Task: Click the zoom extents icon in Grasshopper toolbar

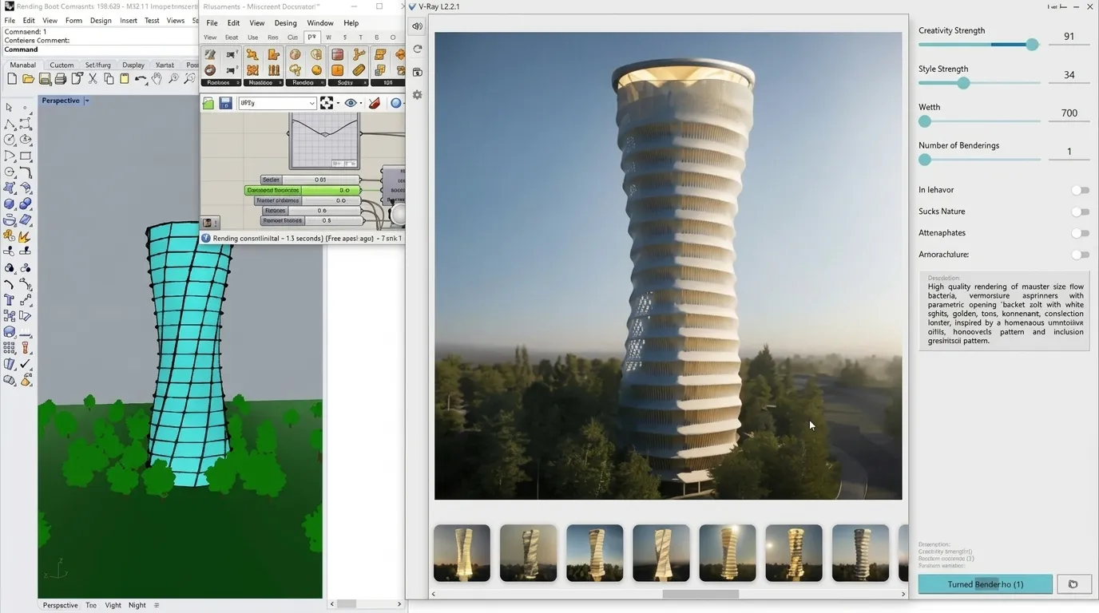Action: [327, 103]
